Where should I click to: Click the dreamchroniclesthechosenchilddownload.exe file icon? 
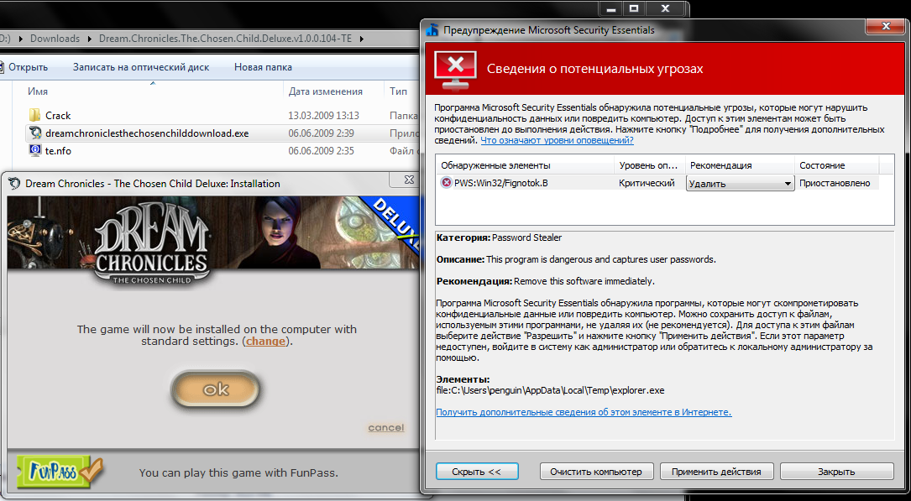coord(35,133)
